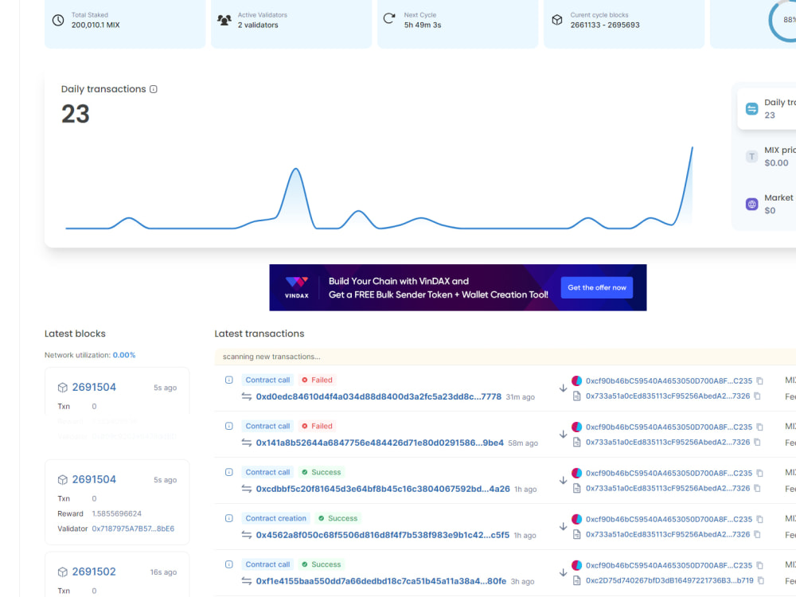
Task: Copy the address 0xc2D75d74...b719
Action: click(761, 580)
